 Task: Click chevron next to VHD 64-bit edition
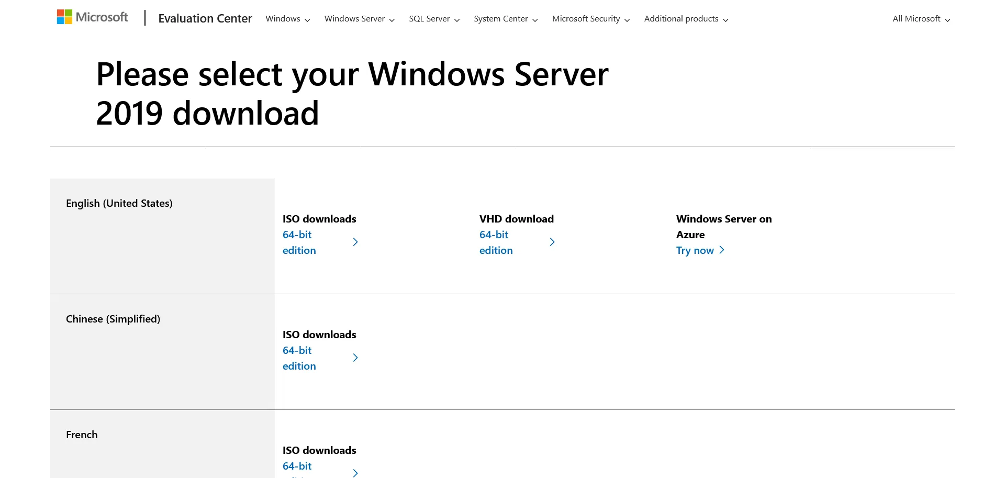[x=552, y=242]
